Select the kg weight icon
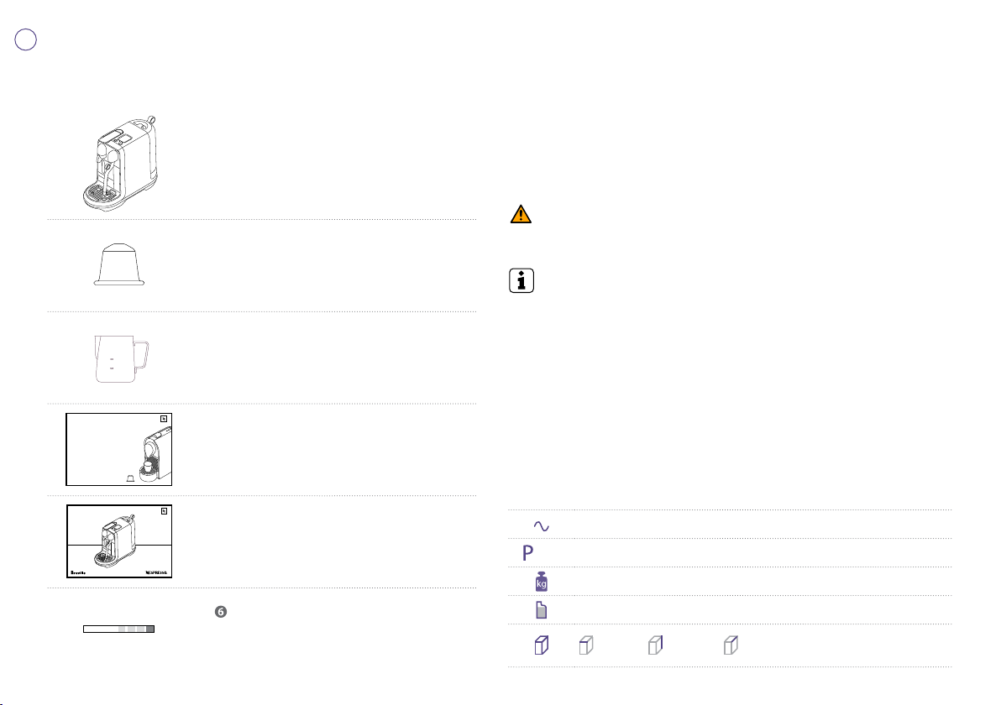The image size is (1001, 705). pyautogui.click(x=542, y=582)
